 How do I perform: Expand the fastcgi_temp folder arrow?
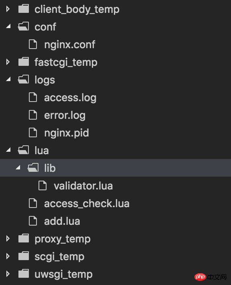[8, 62]
